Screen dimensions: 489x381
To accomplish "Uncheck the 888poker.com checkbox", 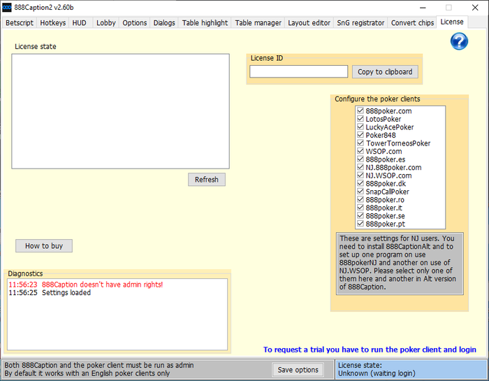I will (360, 110).
